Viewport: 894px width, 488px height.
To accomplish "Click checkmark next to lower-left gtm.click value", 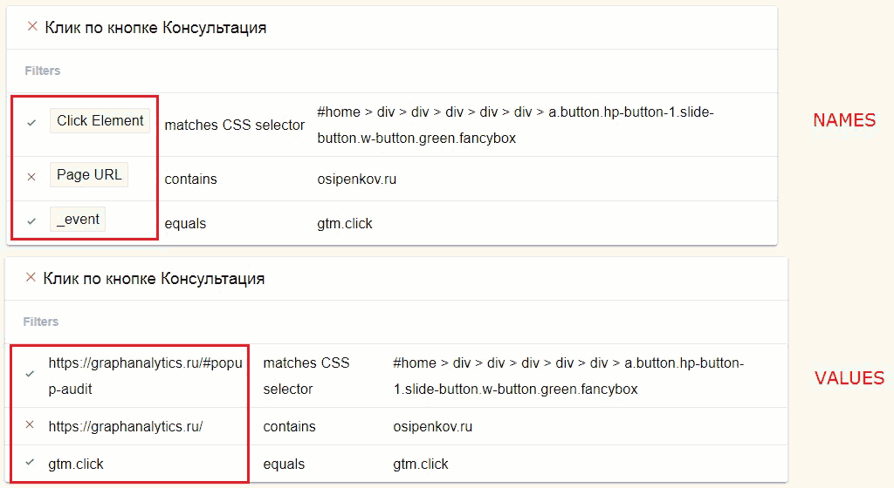I will [31, 462].
